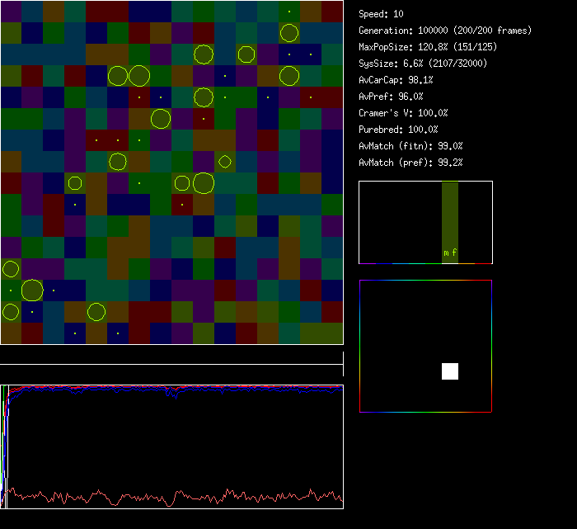This screenshot has height=529, width=577.
Task: Select the AvCarCap value
Action: 396,80
